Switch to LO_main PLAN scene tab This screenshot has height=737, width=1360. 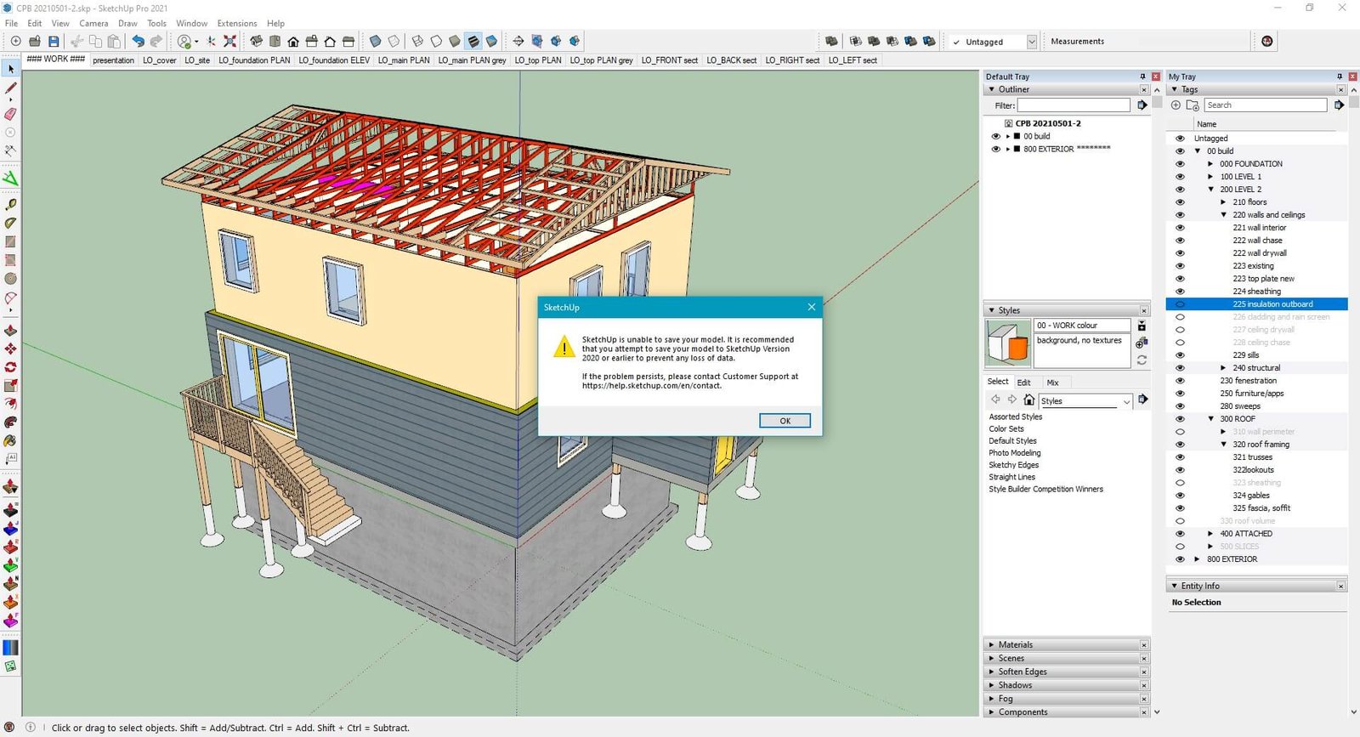pyautogui.click(x=404, y=60)
